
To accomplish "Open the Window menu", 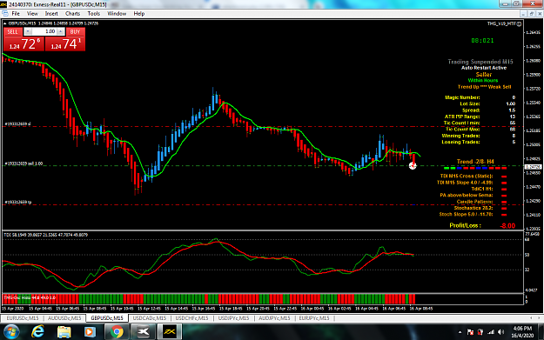I will click(117, 14).
